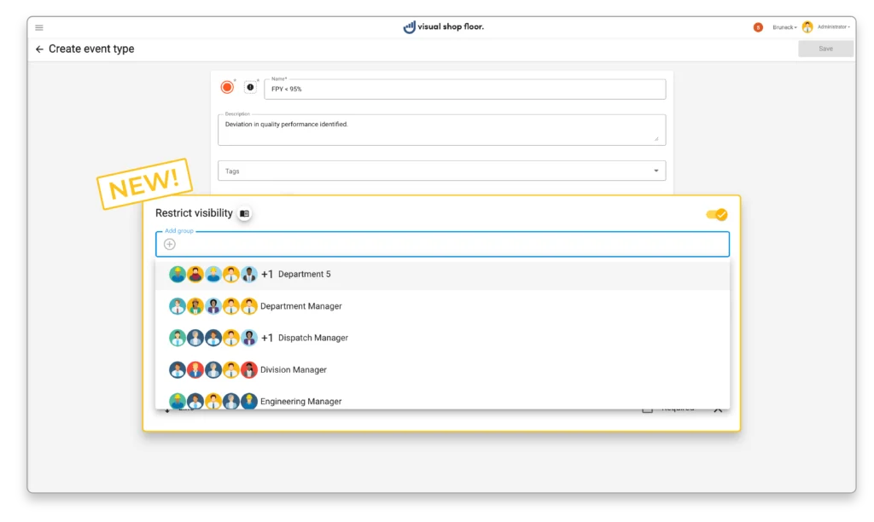
Task: Click the info icon next to Restrict visibility
Action: pyautogui.click(x=244, y=213)
